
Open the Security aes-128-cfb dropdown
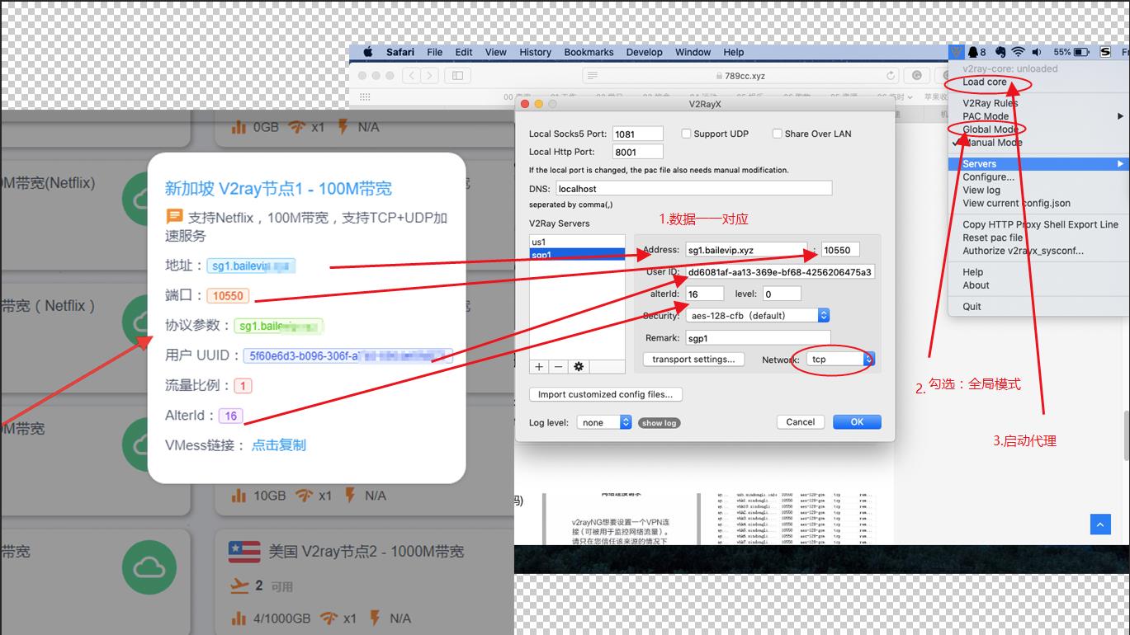(757, 316)
